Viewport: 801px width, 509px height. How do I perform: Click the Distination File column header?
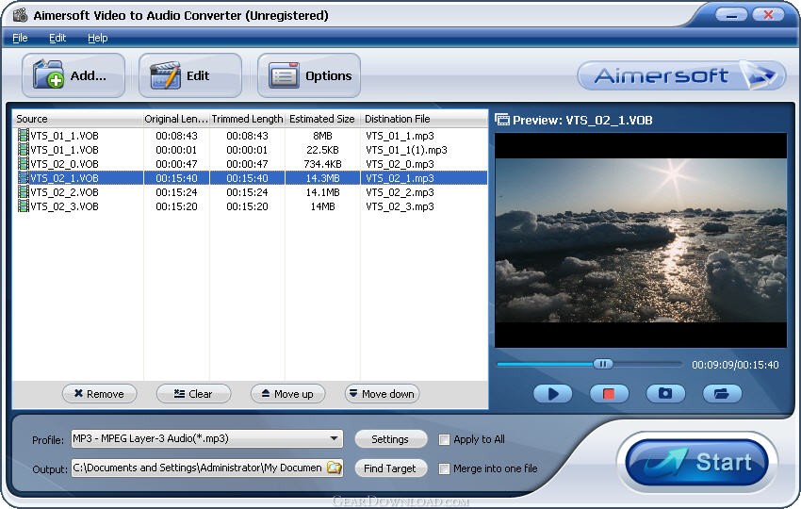tap(424, 119)
